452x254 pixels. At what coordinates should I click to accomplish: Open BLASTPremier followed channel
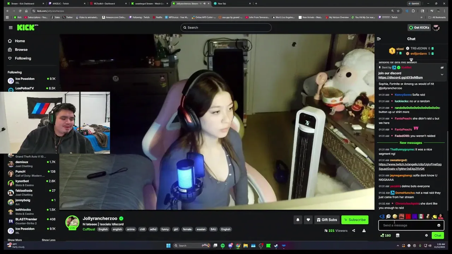(x=32, y=221)
